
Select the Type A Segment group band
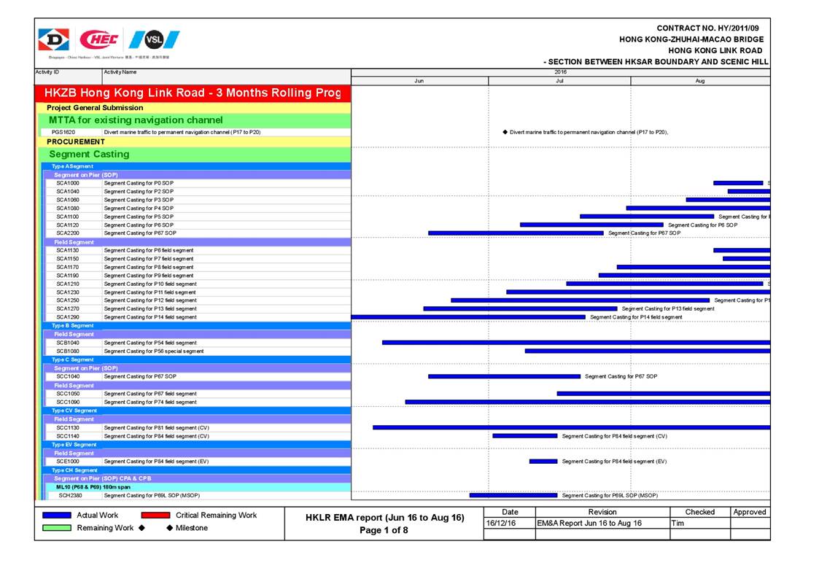[196, 166]
